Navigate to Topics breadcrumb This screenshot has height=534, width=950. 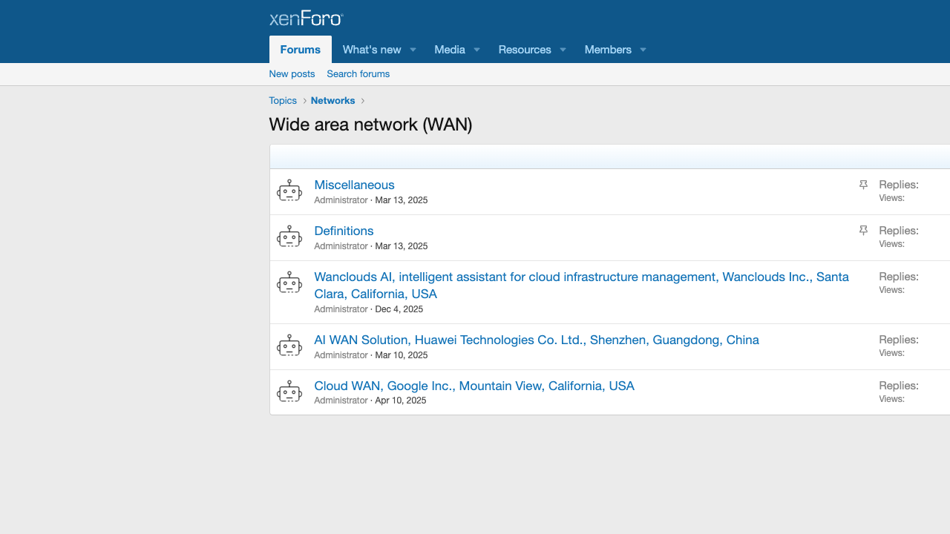coord(283,101)
